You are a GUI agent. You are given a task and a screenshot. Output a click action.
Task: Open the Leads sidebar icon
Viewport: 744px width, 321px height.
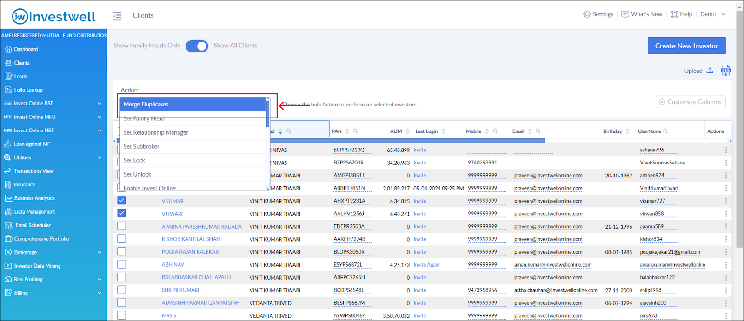[x=8, y=76]
